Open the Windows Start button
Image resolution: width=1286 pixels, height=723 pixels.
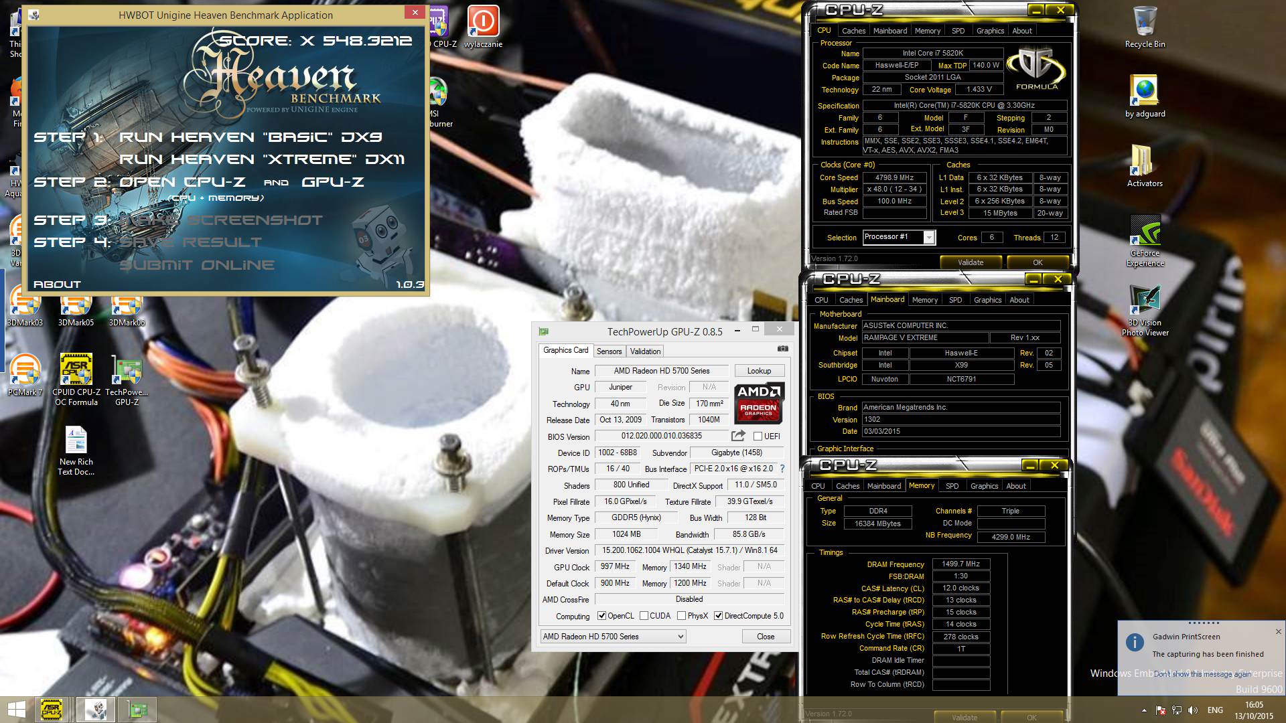pyautogui.click(x=17, y=710)
